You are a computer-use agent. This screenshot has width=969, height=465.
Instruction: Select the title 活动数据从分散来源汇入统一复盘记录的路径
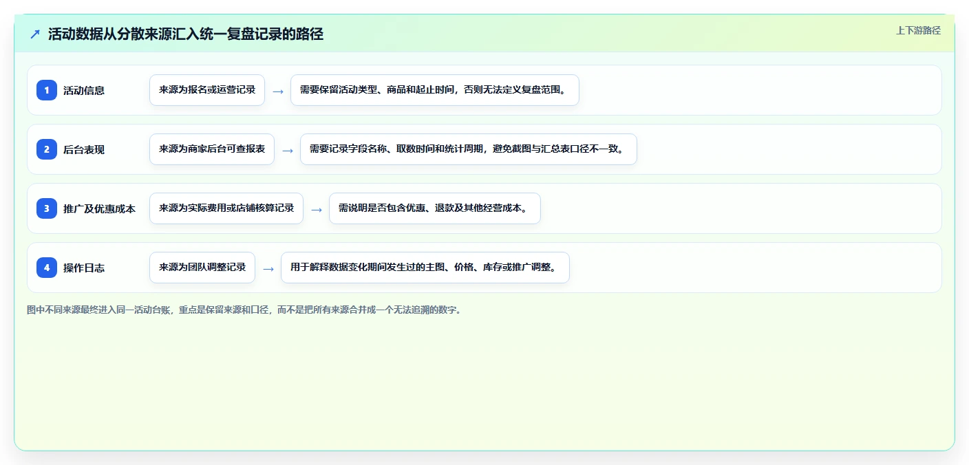pyautogui.click(x=186, y=34)
